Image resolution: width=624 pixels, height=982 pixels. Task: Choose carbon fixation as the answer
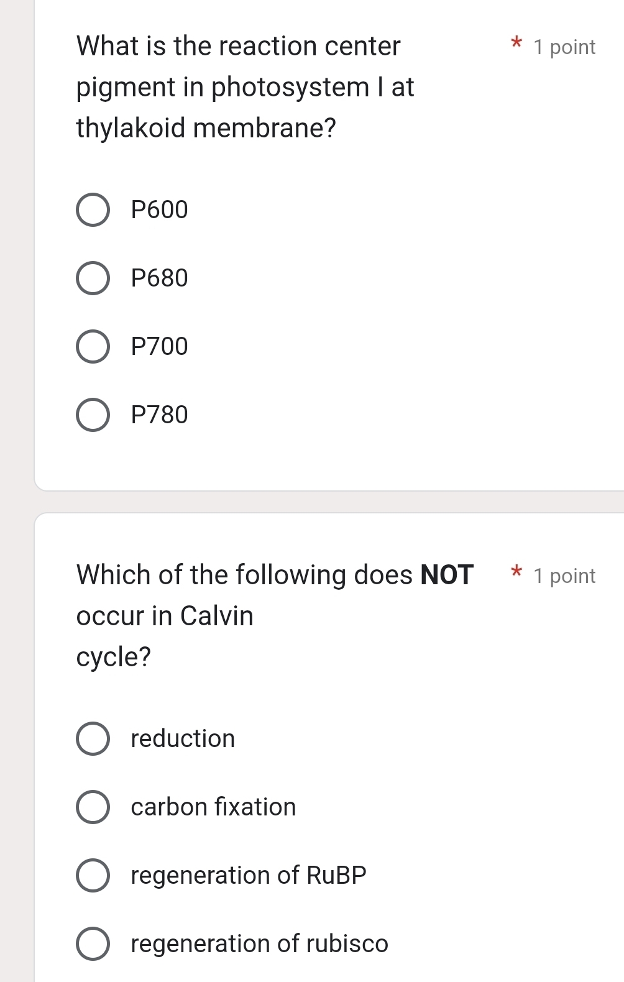(92, 807)
